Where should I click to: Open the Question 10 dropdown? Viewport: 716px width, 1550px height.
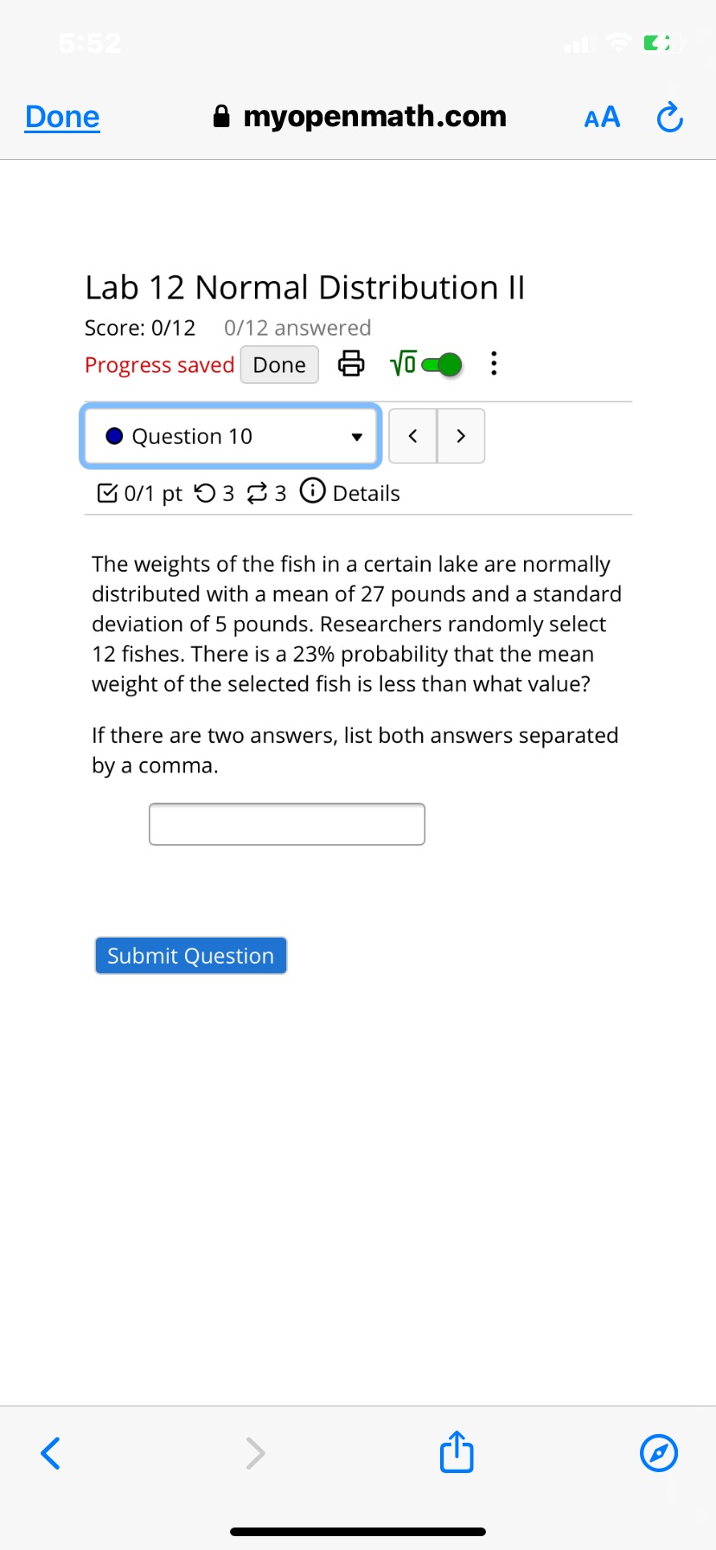pos(230,436)
